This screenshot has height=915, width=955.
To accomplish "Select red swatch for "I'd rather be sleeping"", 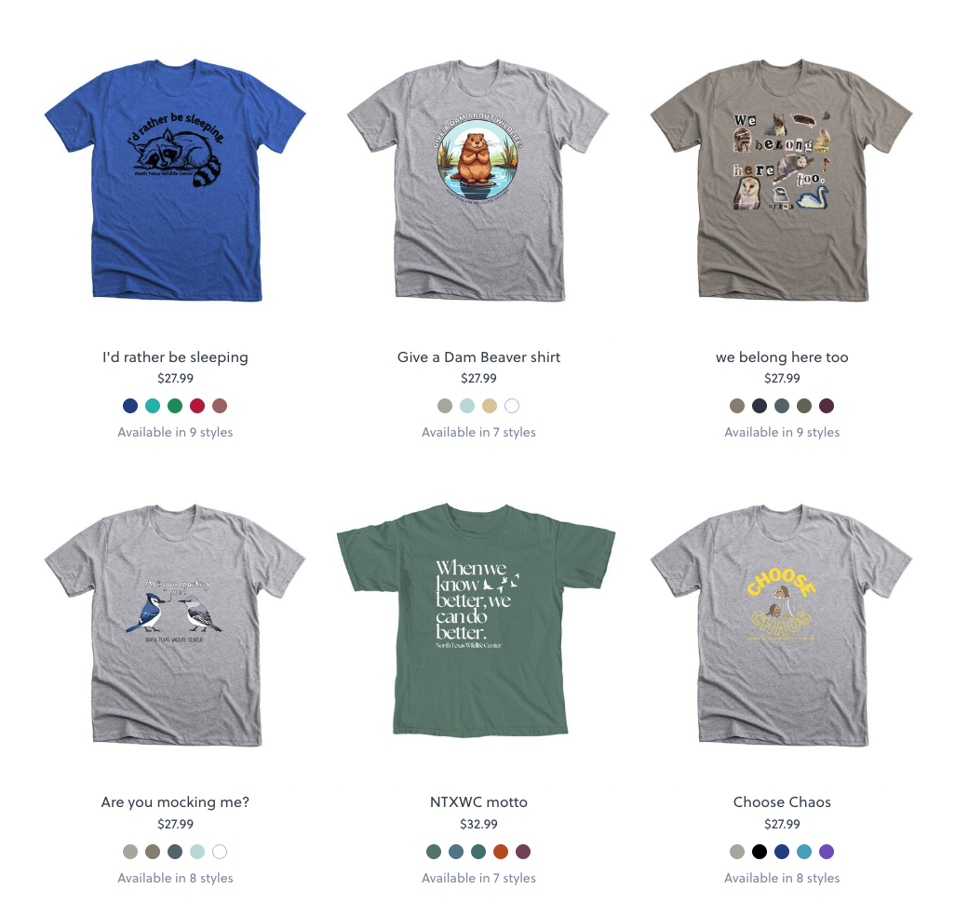I will tap(197, 406).
